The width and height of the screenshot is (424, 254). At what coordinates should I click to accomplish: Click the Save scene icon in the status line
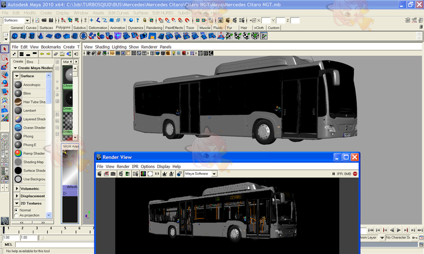click(x=50, y=20)
